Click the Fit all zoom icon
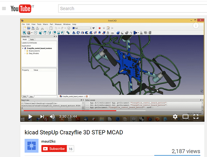 tap(24, 33)
